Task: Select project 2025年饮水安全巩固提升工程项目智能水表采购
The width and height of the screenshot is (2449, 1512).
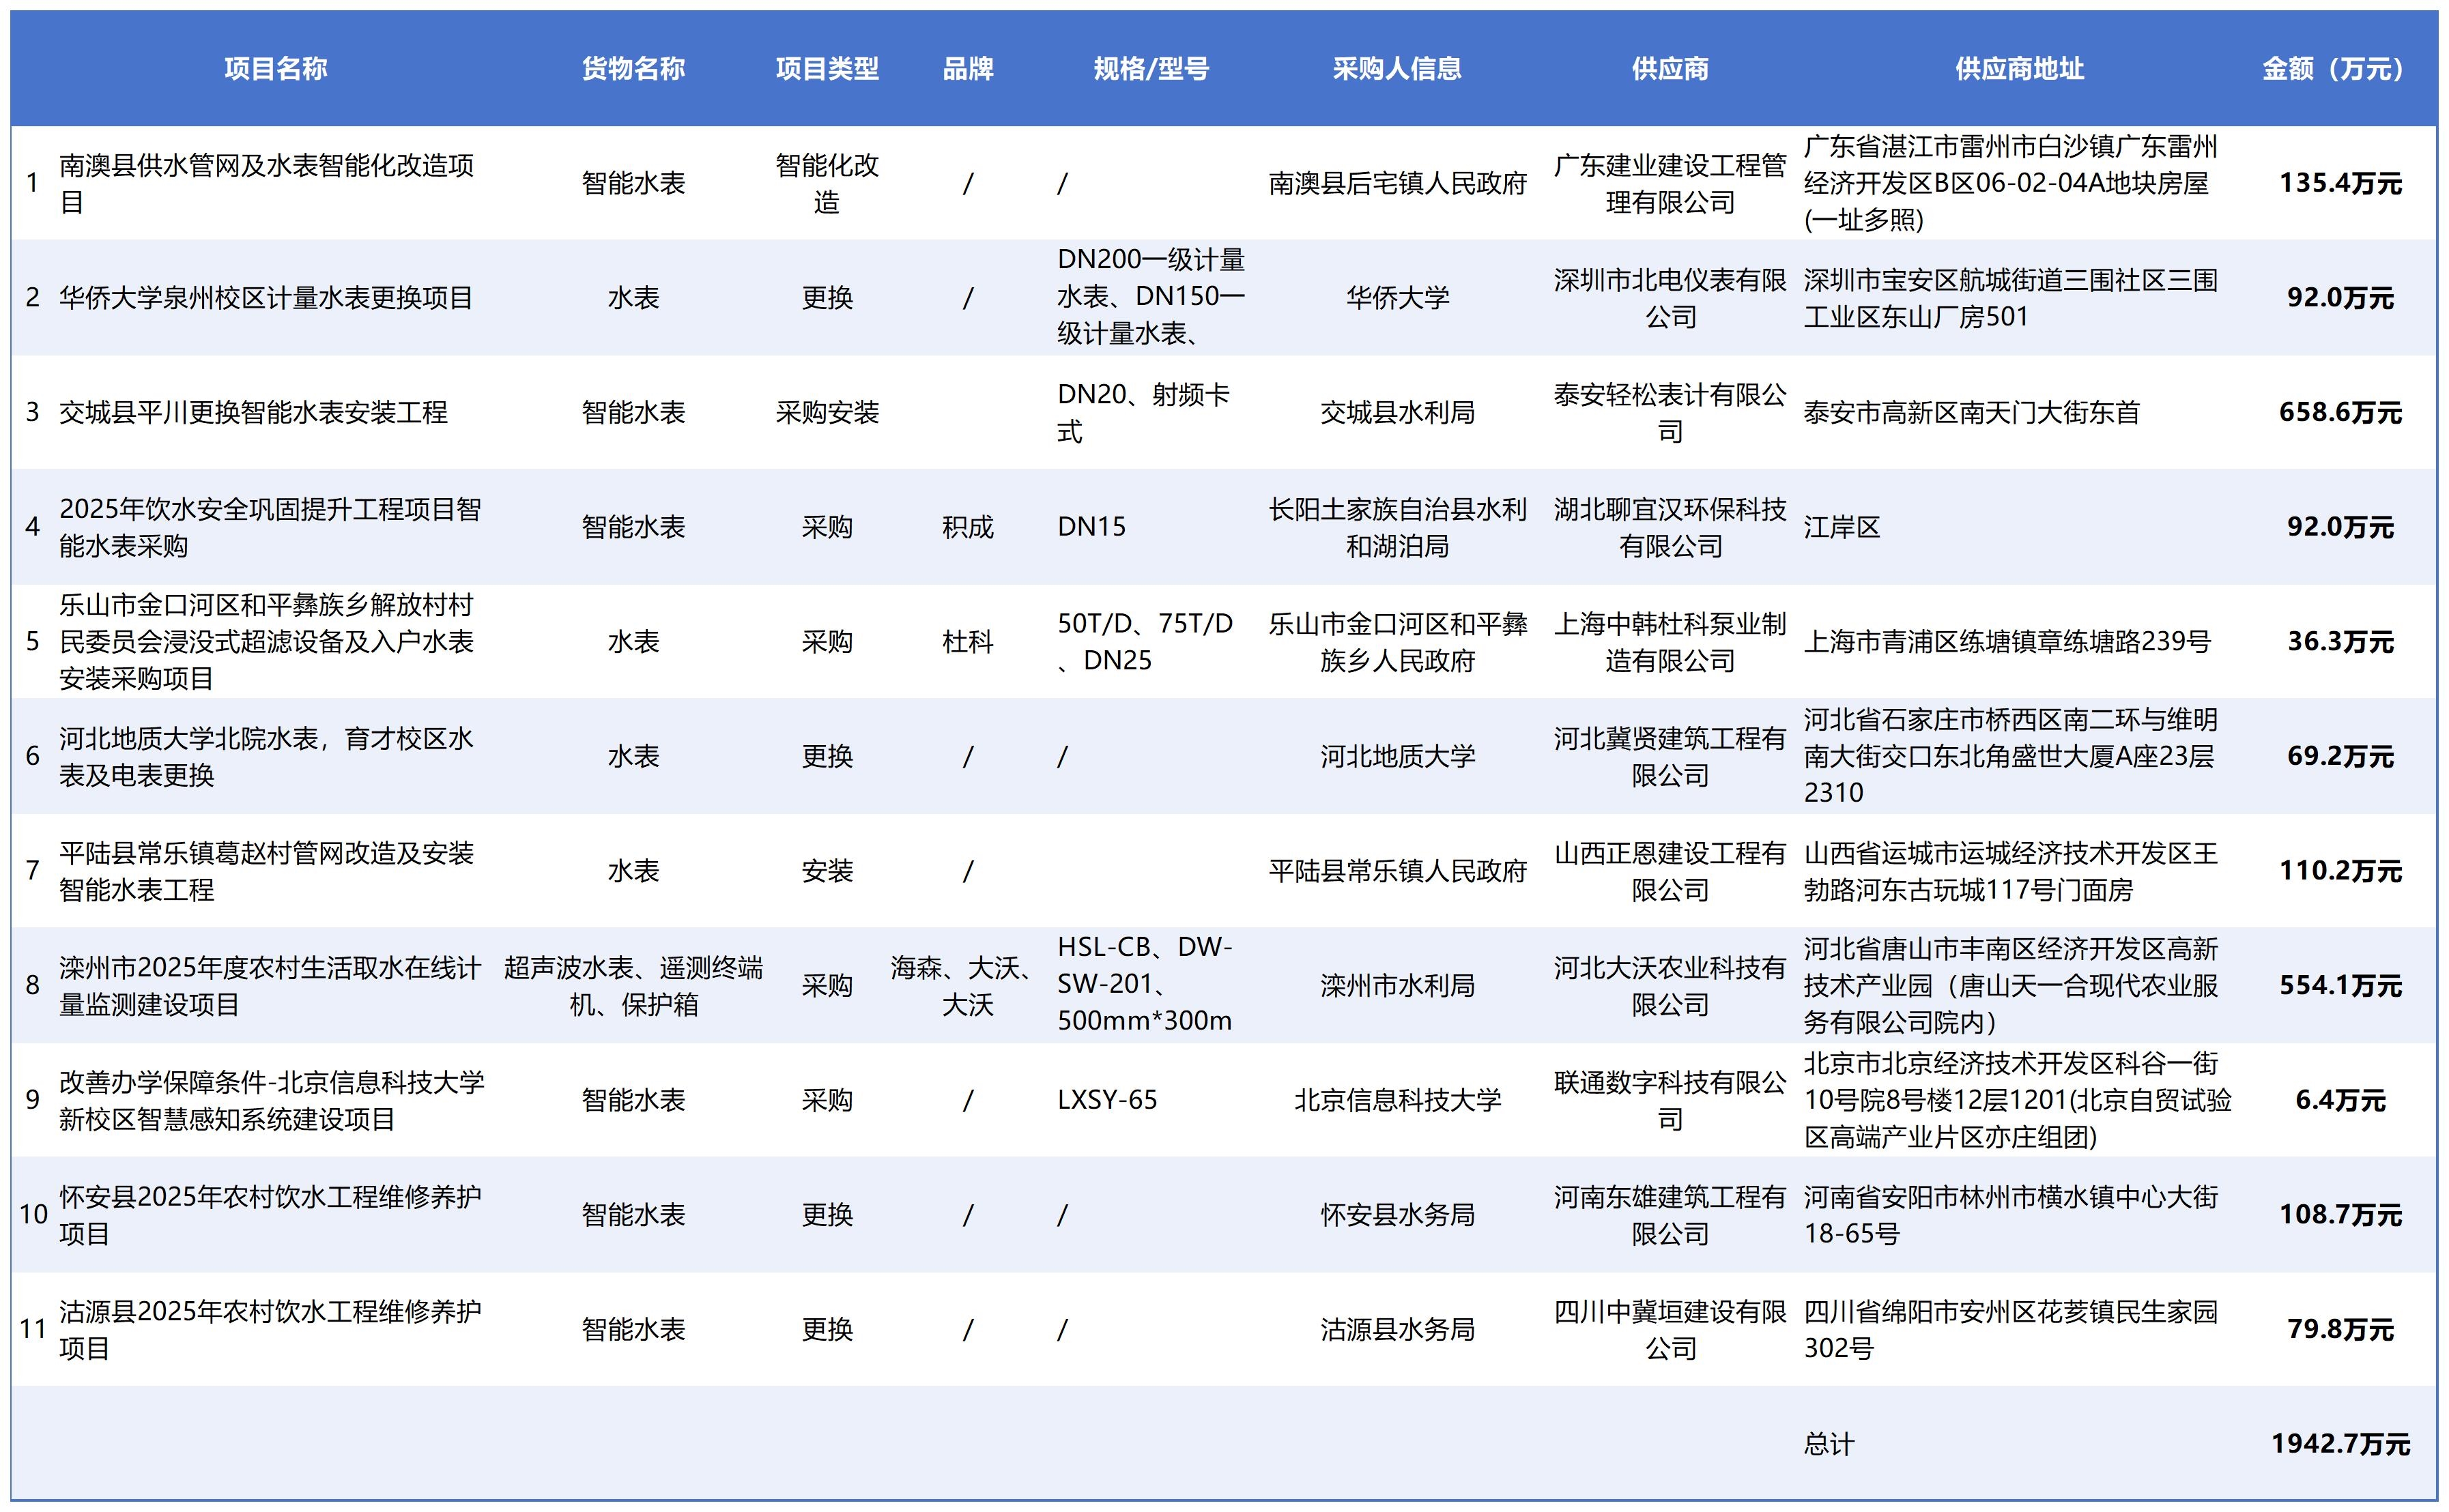Action: point(270,527)
